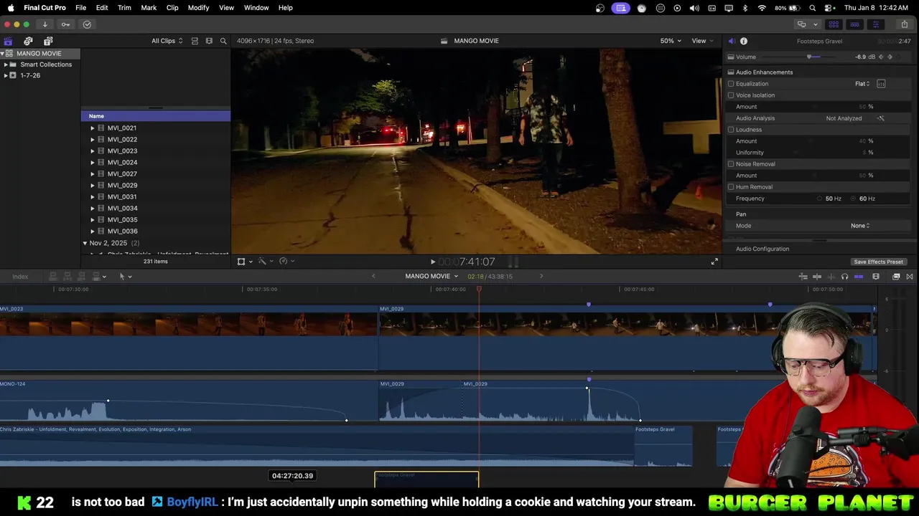Open the Keyword Editor key icon

tap(65, 24)
